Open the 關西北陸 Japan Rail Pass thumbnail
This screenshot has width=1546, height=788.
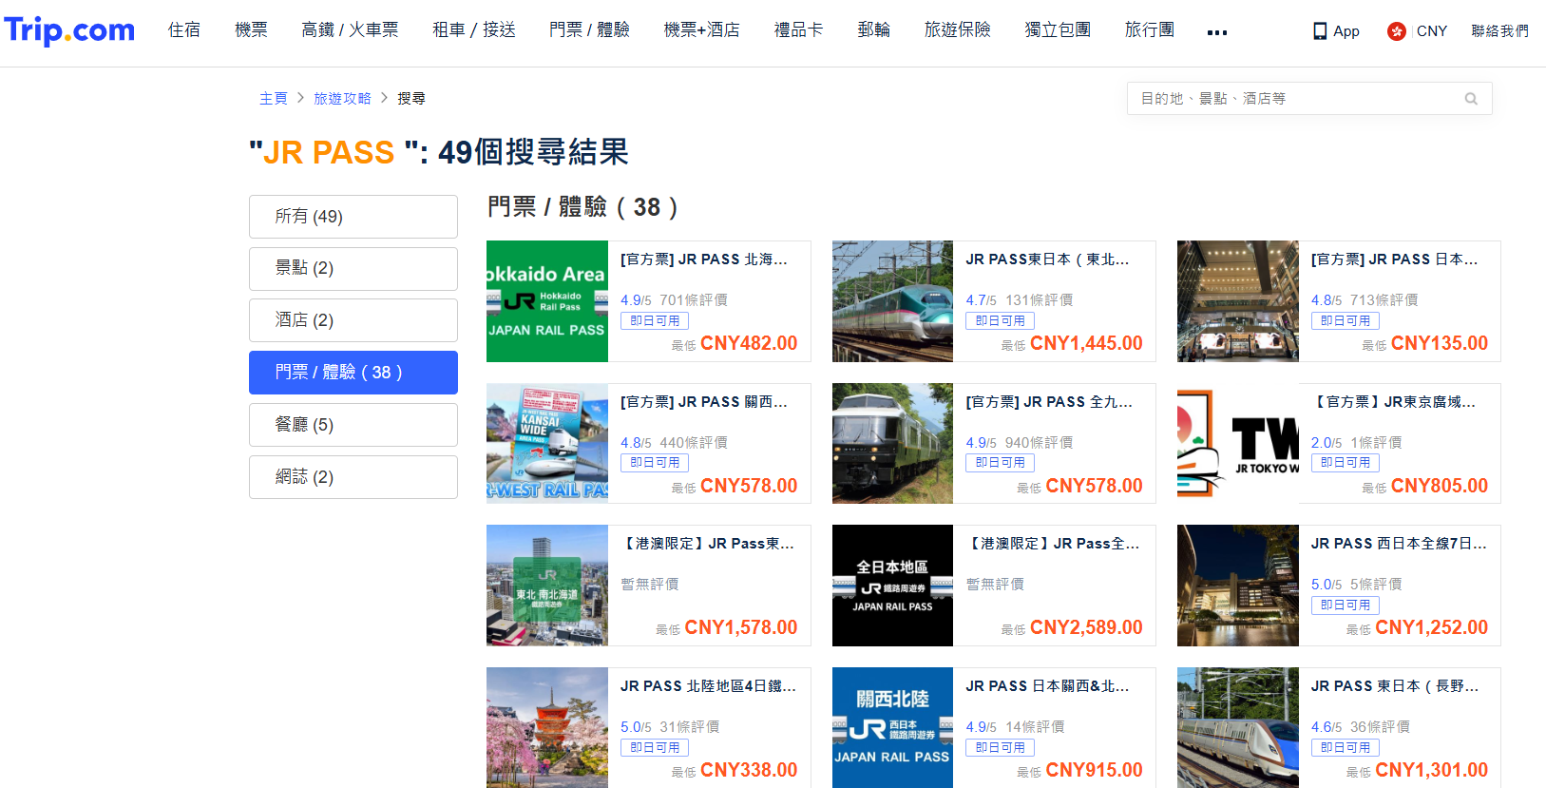point(892,727)
